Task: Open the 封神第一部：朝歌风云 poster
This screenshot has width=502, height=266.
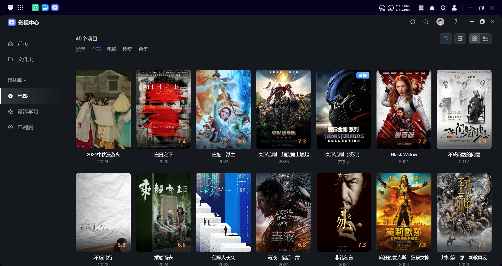Action: (x=464, y=212)
